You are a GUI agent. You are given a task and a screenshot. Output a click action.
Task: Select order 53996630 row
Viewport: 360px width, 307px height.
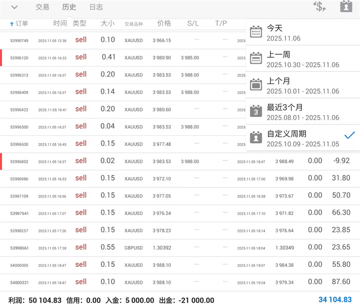click(123, 144)
